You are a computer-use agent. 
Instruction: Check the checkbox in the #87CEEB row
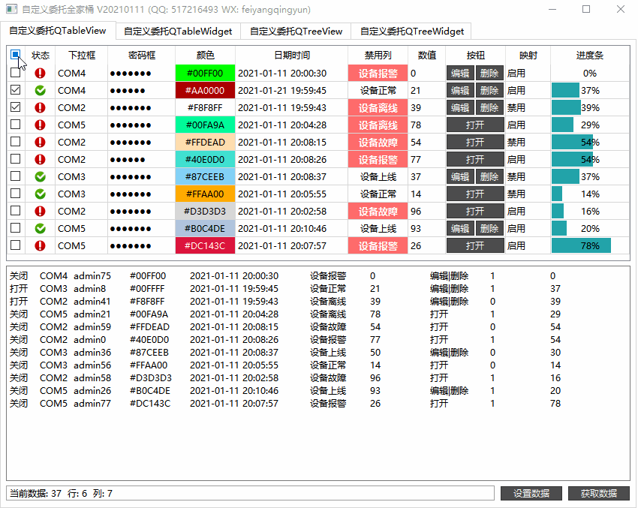(16, 176)
